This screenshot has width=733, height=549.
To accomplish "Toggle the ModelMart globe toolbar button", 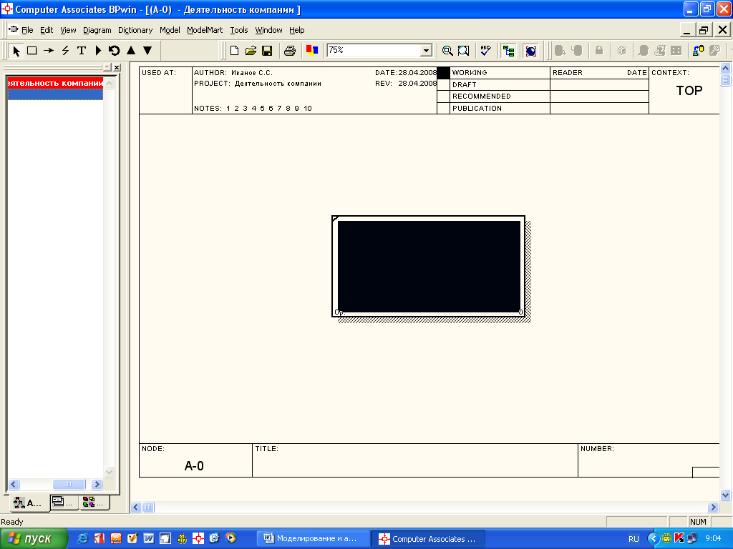I will 530,51.
